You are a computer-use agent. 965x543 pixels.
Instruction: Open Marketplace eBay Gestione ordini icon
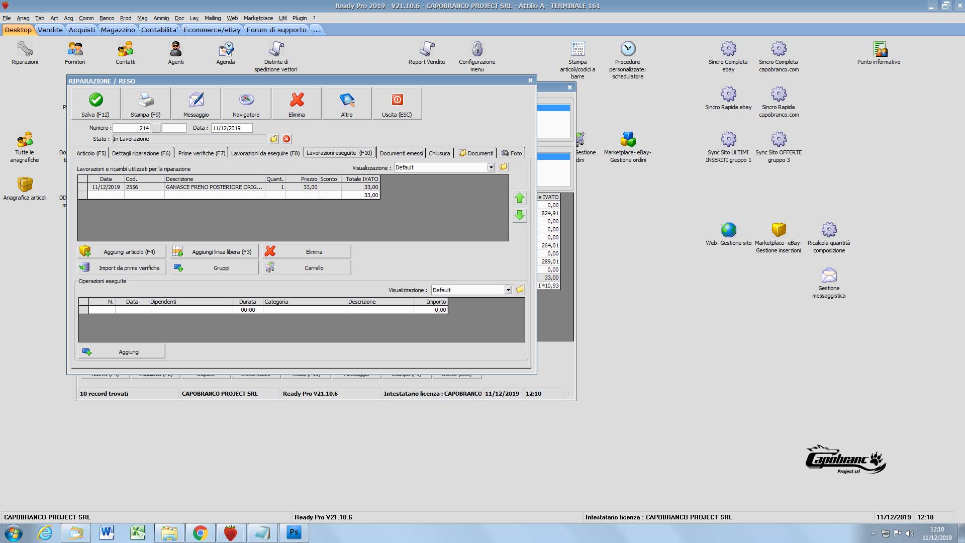628,147
